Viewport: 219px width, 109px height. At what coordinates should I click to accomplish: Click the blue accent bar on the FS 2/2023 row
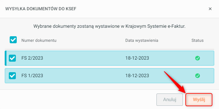coord(6,58)
